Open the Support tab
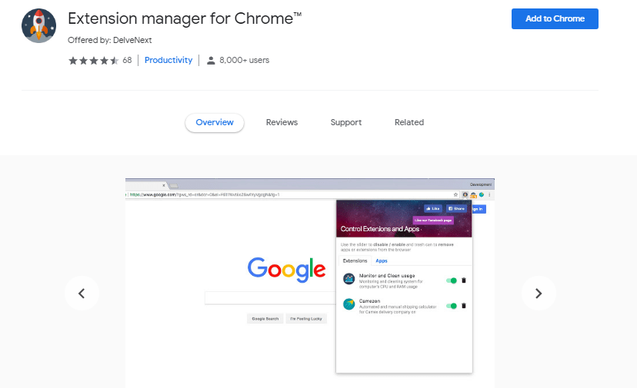637x388 pixels. (346, 122)
